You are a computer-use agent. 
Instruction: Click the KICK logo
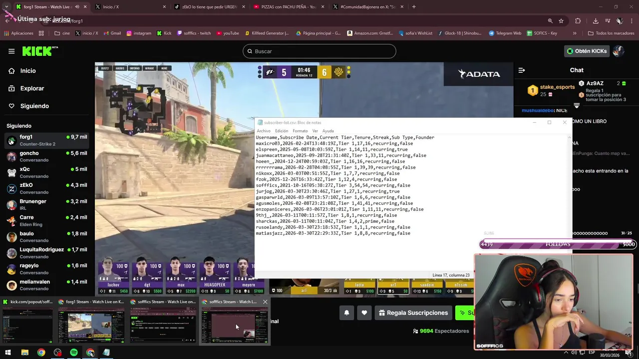40,51
